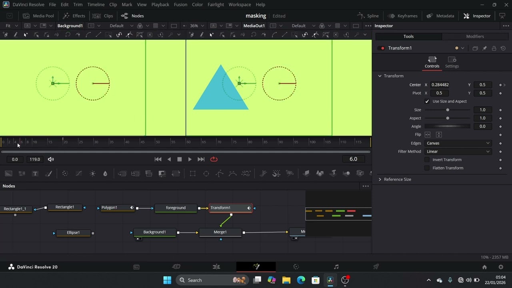Adjust the Size slider handle
This screenshot has width=512, height=288.
pyautogui.click(x=448, y=110)
